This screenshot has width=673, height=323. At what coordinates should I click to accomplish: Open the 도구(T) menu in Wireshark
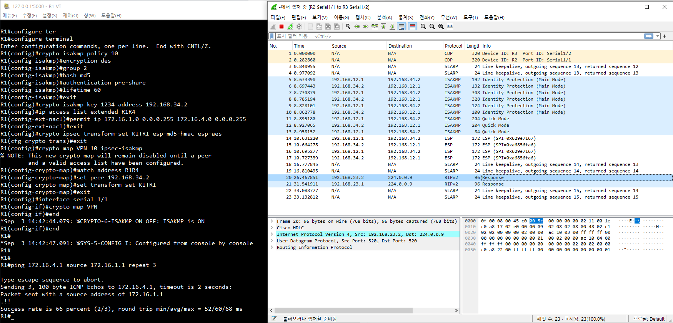pyautogui.click(x=470, y=18)
